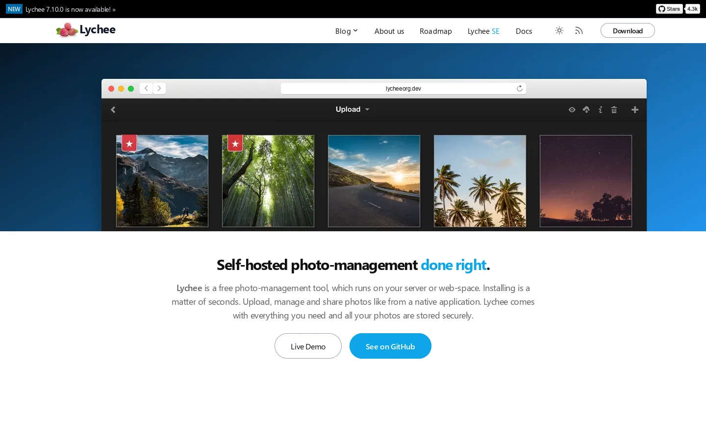Click the GitHub Stars badge
The height and width of the screenshot is (441, 706).
point(669,9)
